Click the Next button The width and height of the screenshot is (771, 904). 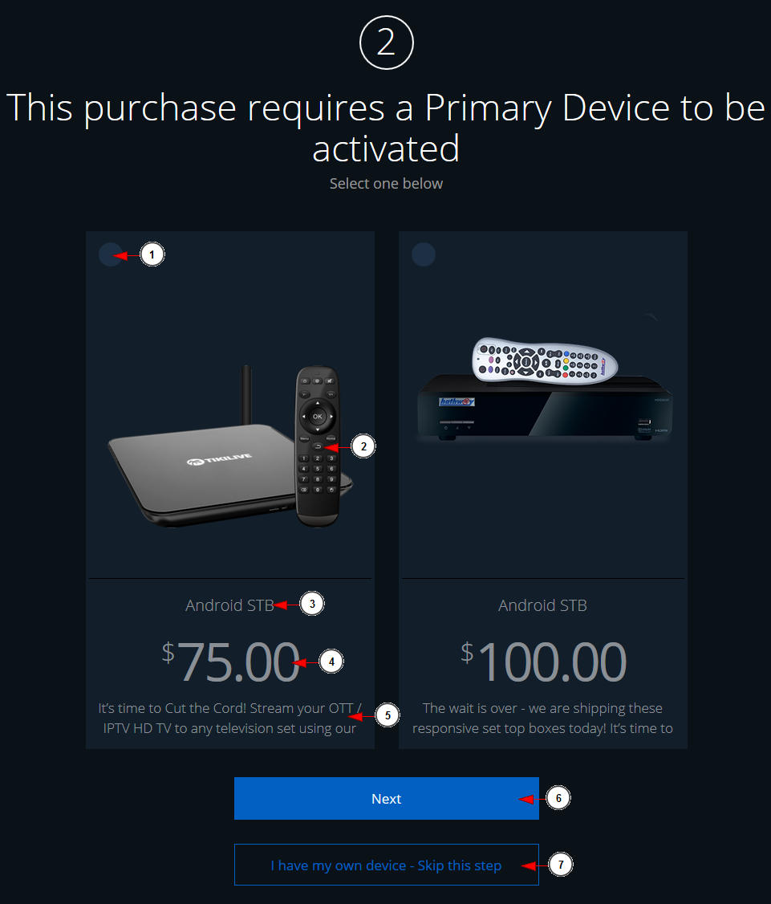pos(386,799)
